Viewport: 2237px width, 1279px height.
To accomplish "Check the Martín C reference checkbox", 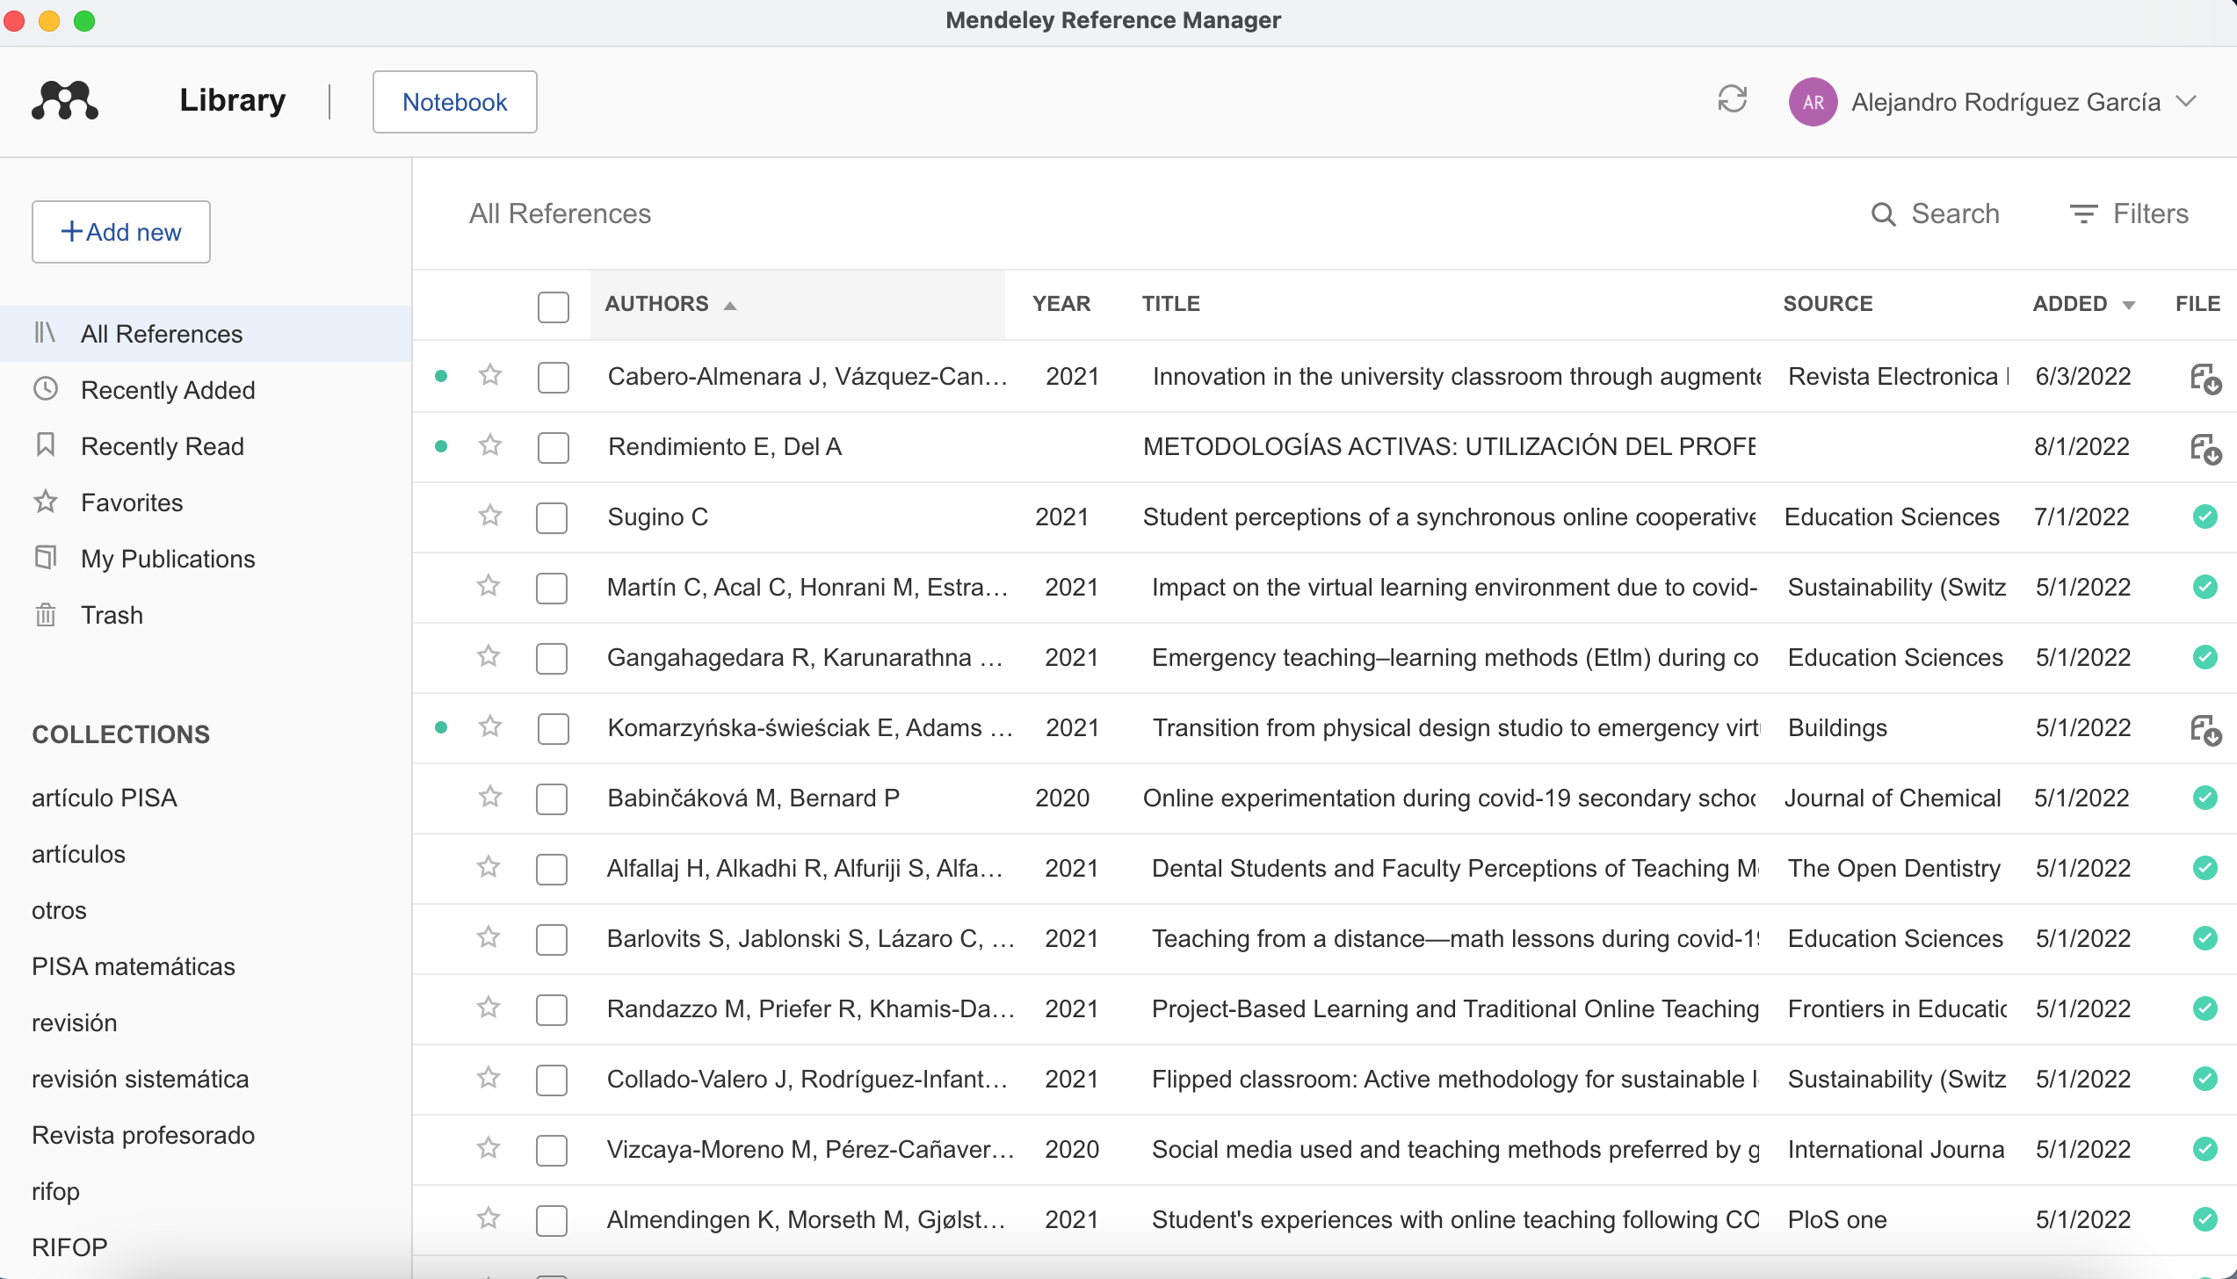I will (x=552, y=589).
